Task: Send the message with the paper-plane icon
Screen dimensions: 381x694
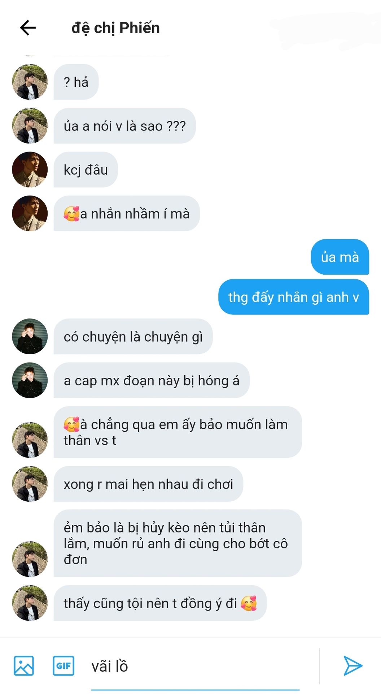Action: point(352,665)
